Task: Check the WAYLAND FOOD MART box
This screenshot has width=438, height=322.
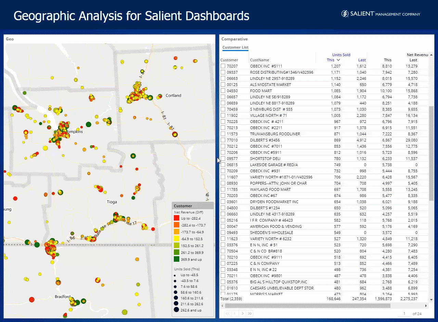Action: (223, 189)
